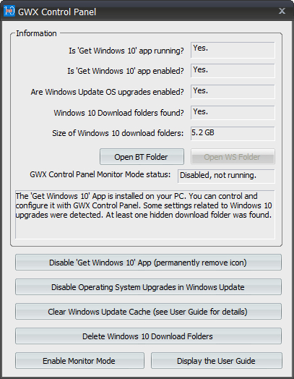The height and width of the screenshot is (379, 294).
Task: Click inside the information summary text box
Action: point(144,215)
